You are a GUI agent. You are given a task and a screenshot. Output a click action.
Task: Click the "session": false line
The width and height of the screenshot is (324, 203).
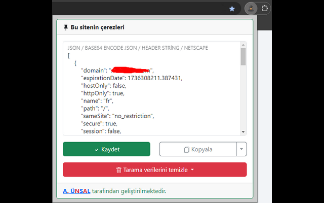pyautogui.click(x=101, y=131)
